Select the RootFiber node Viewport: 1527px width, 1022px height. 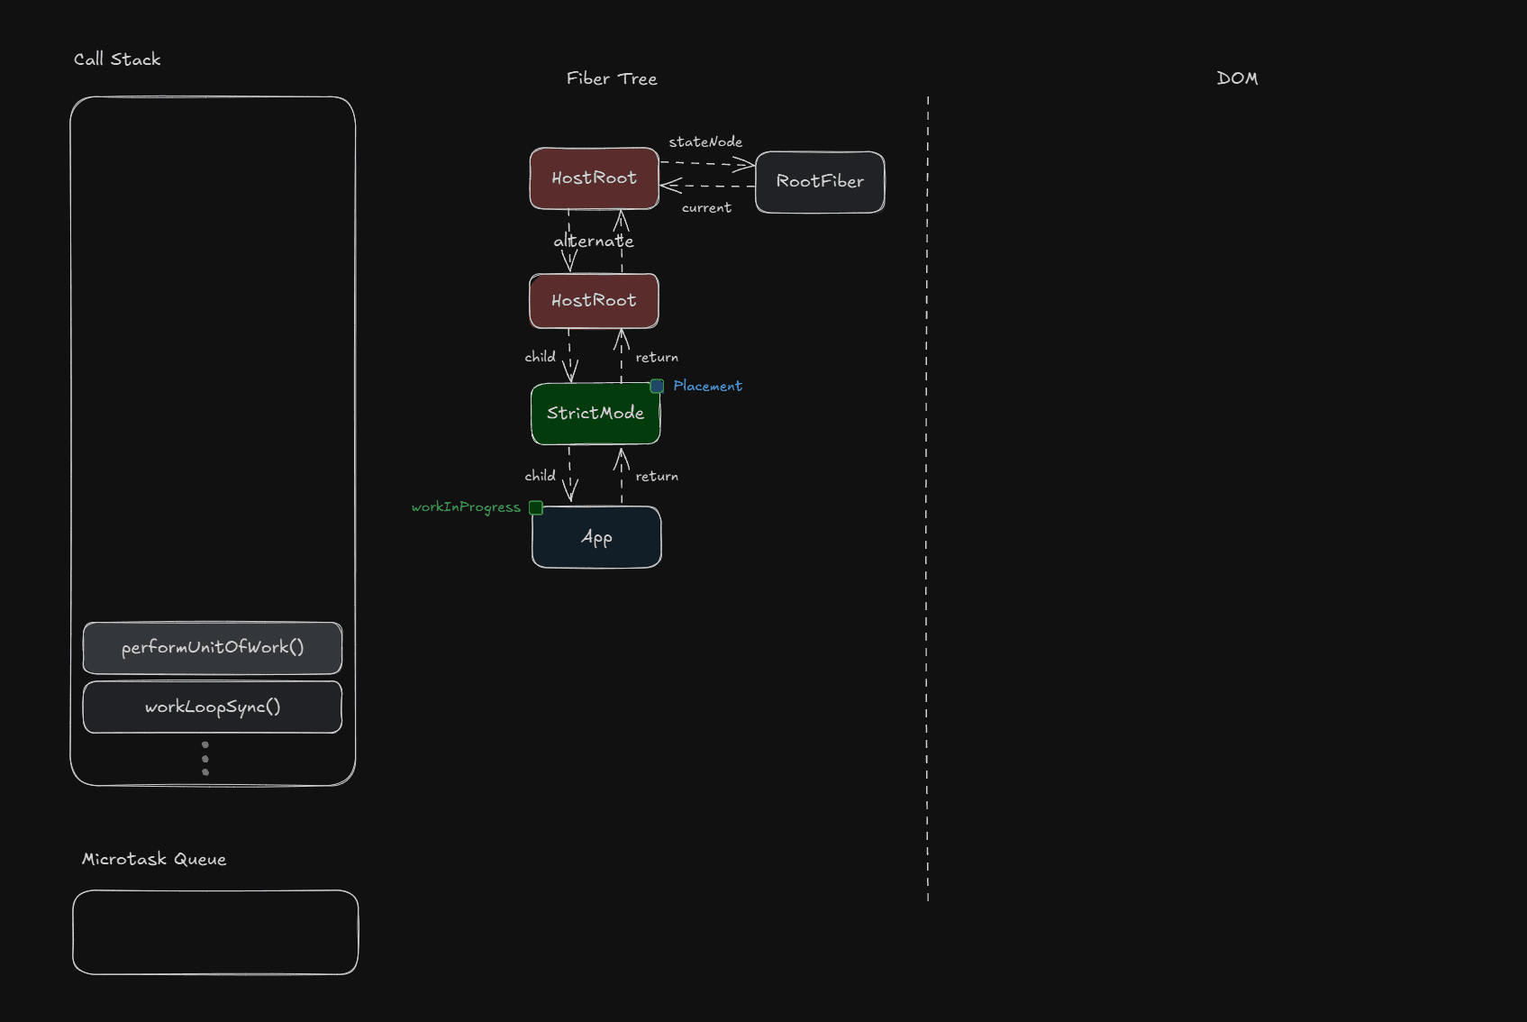click(820, 182)
